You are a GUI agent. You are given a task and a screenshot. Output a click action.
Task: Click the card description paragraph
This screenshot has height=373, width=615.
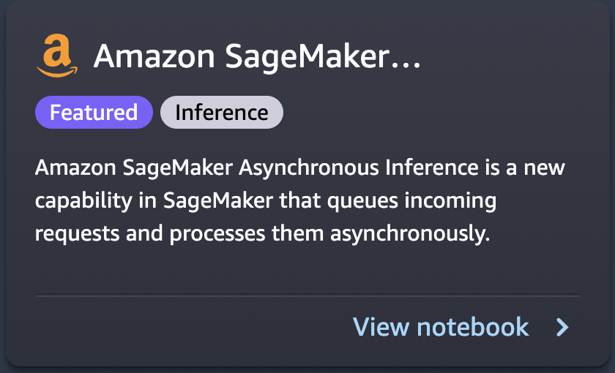point(300,200)
